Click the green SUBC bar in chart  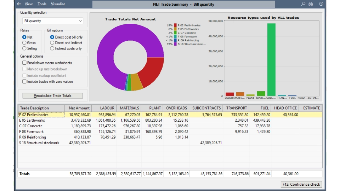point(271,59)
